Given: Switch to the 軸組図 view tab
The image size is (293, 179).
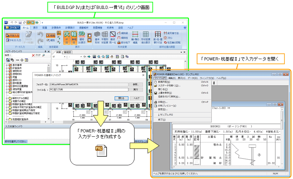Looking at the screenshot, I should click(68, 52).
